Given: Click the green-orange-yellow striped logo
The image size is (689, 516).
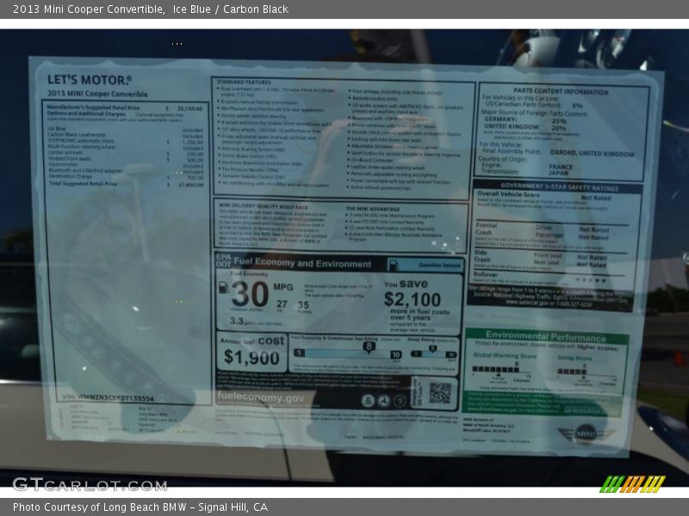Looking at the screenshot, I should (632, 484).
